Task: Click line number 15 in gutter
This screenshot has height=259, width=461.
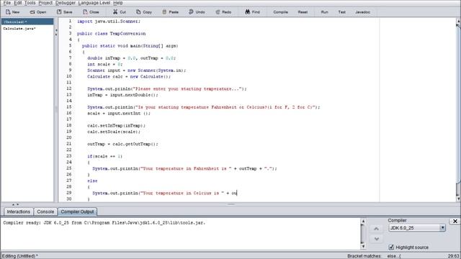Action: (69, 107)
